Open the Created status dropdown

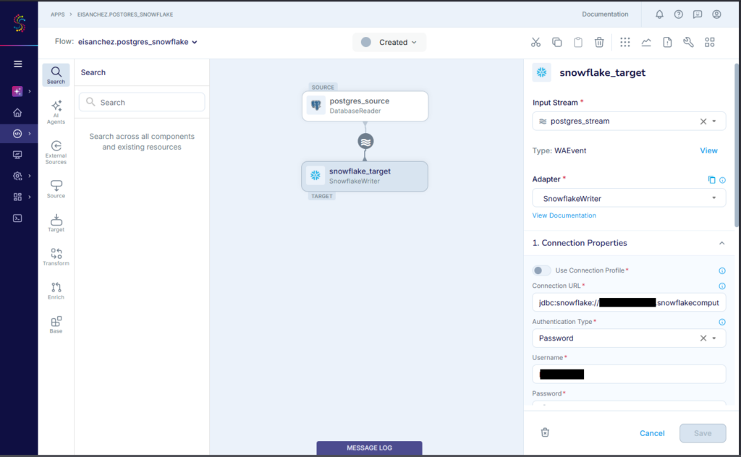click(x=389, y=42)
